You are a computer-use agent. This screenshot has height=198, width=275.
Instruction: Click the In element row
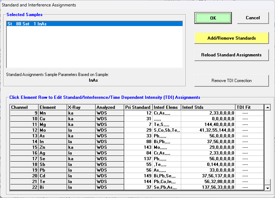[52, 142]
